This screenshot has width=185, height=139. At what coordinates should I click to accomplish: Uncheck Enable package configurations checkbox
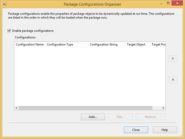pyautogui.click(x=9, y=31)
